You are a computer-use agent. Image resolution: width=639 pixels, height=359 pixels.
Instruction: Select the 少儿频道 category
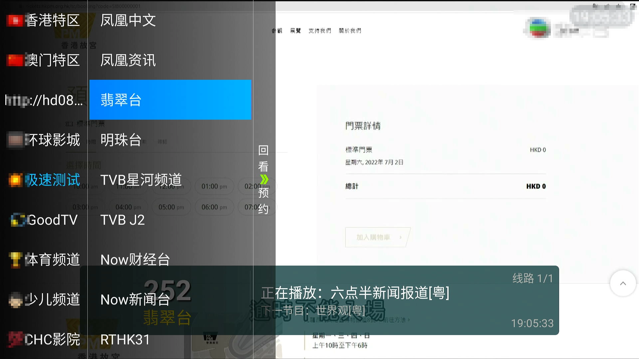tap(44, 299)
